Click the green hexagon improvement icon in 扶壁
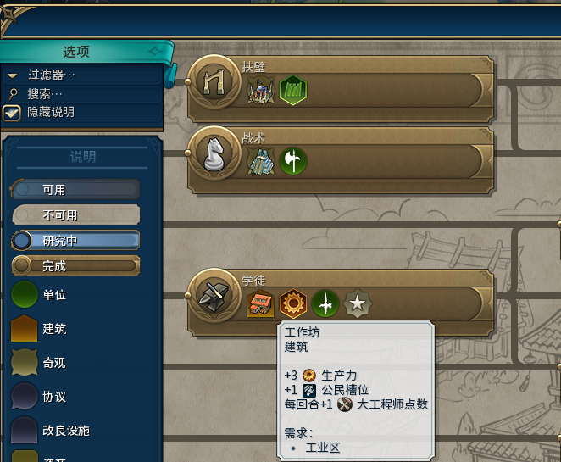The height and width of the screenshot is (462, 561). tap(293, 90)
